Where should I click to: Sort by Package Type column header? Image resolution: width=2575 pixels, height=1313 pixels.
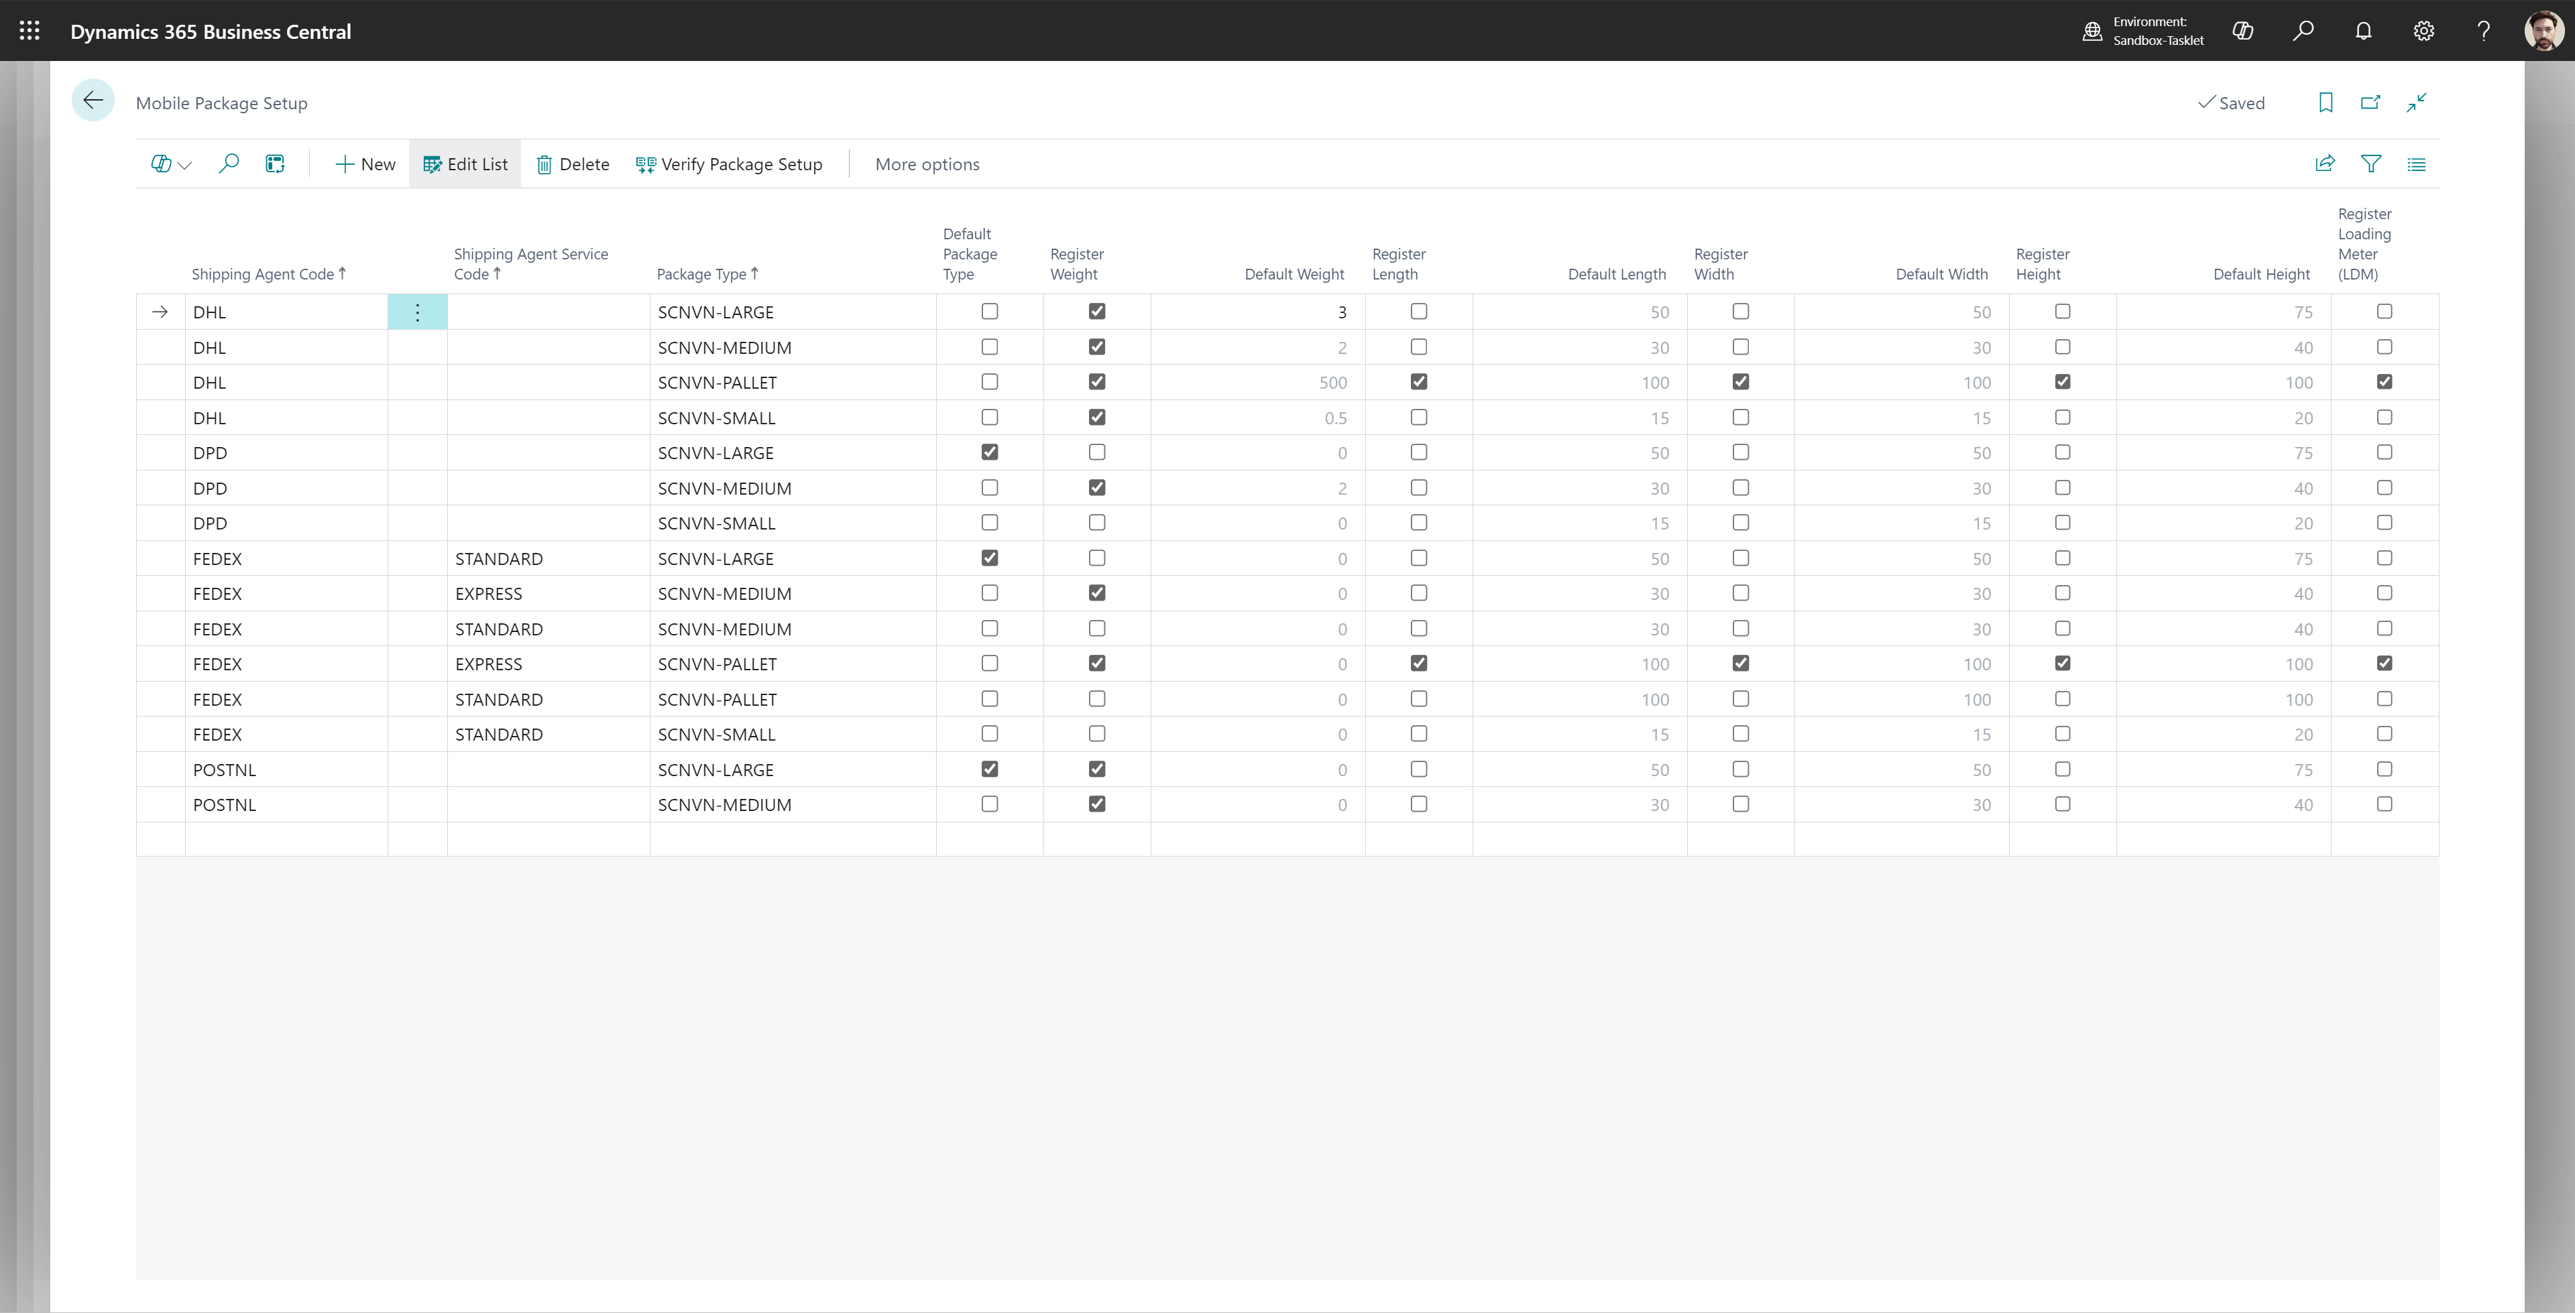coord(701,273)
